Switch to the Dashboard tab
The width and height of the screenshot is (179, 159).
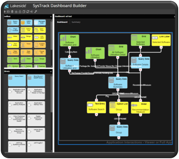tap(62, 22)
